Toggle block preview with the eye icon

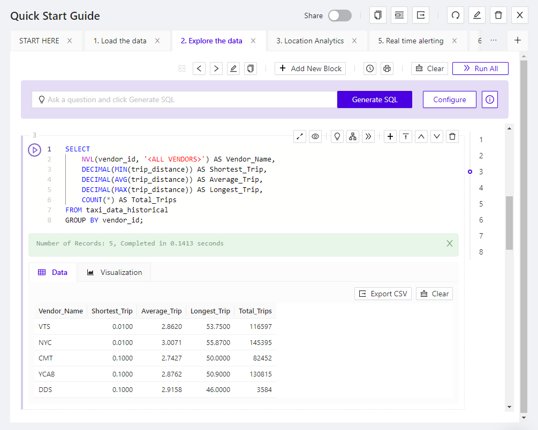click(x=315, y=136)
